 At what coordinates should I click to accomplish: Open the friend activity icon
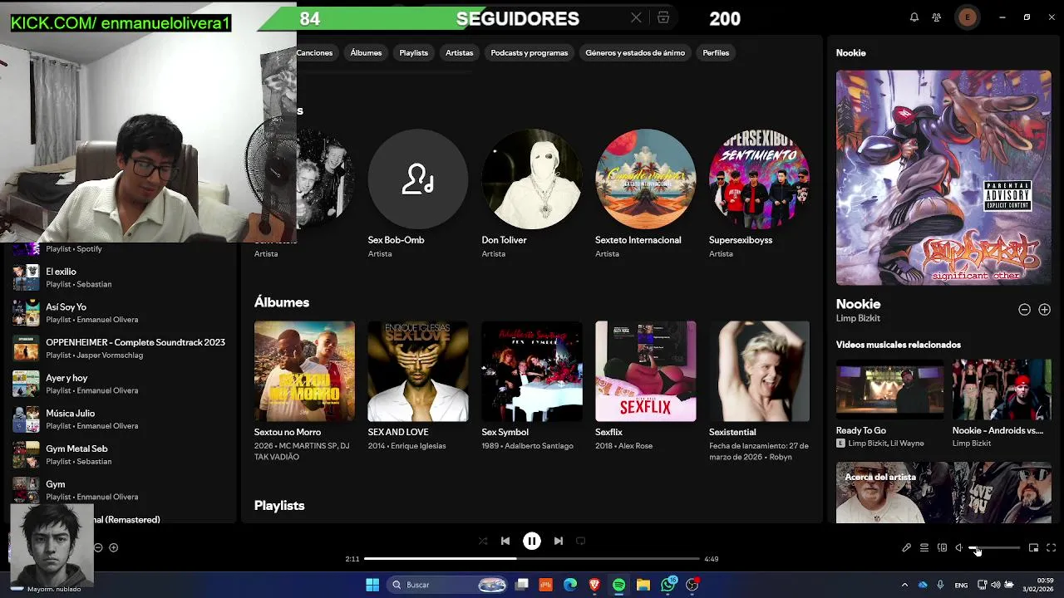click(x=937, y=17)
